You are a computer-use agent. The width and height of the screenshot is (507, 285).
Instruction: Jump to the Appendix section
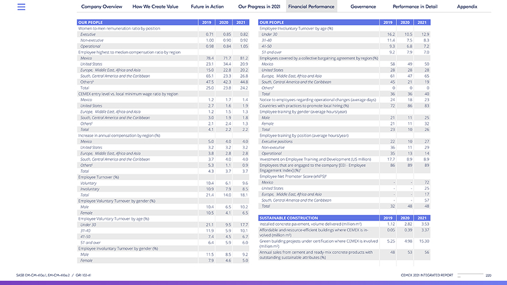coord(467,7)
